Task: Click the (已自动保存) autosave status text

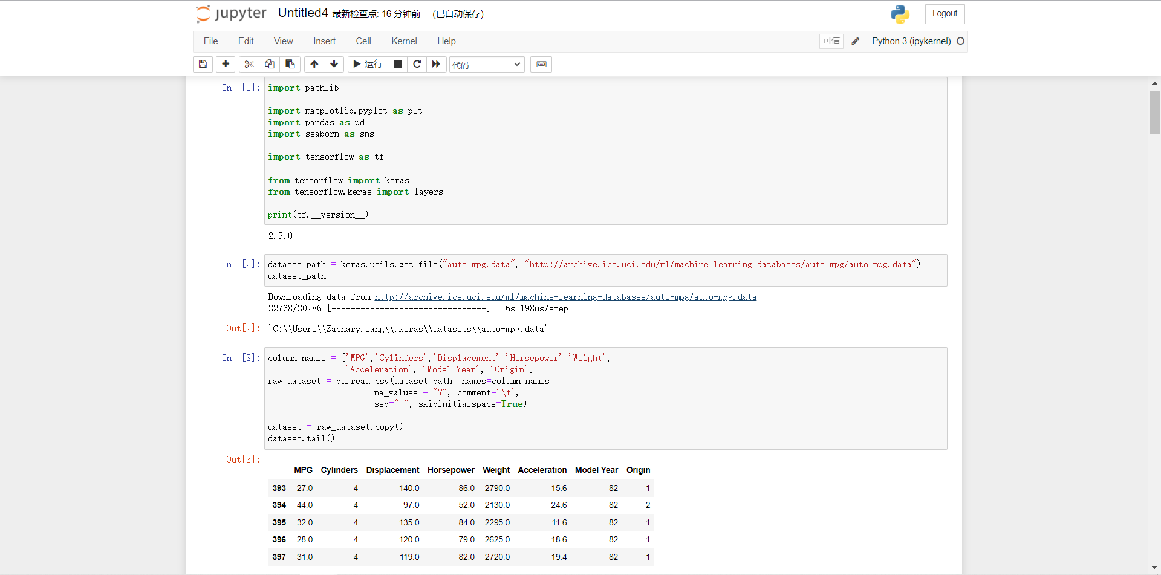Action: (x=458, y=14)
